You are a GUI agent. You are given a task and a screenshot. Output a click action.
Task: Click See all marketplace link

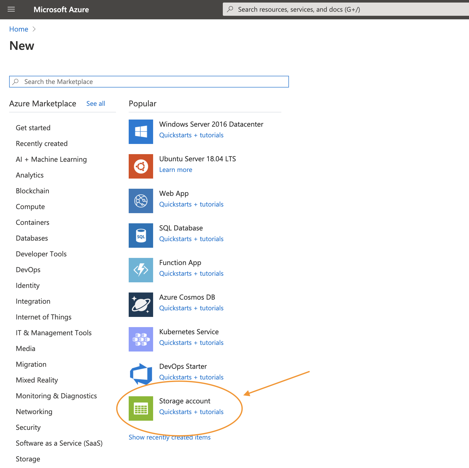96,104
